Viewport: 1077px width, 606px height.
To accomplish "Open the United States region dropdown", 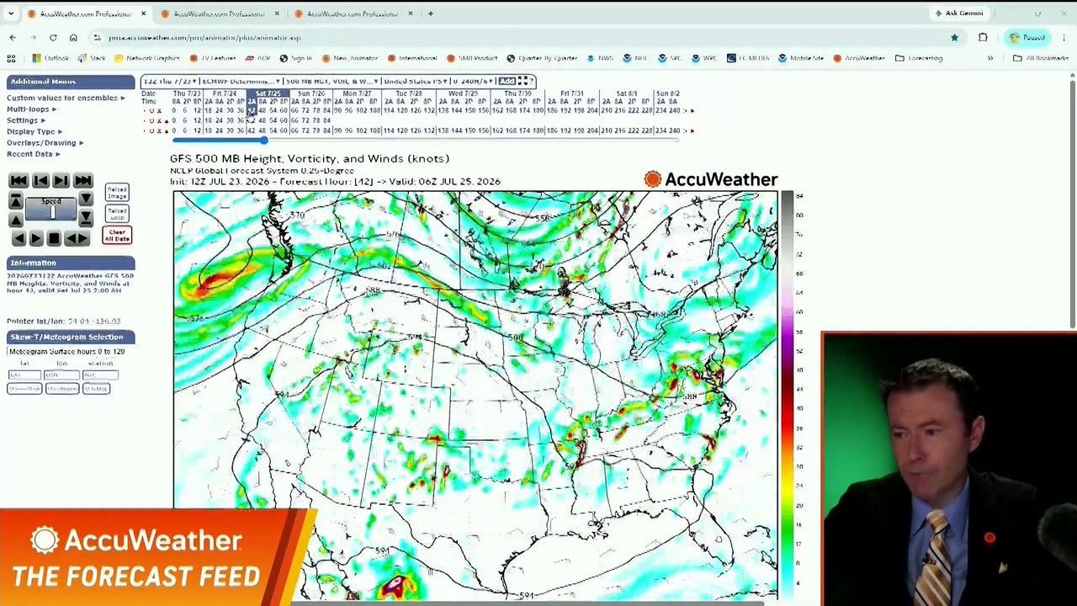I will (415, 82).
